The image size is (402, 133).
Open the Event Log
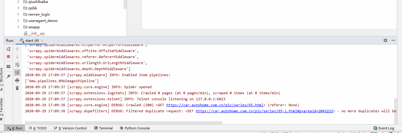click(384, 128)
